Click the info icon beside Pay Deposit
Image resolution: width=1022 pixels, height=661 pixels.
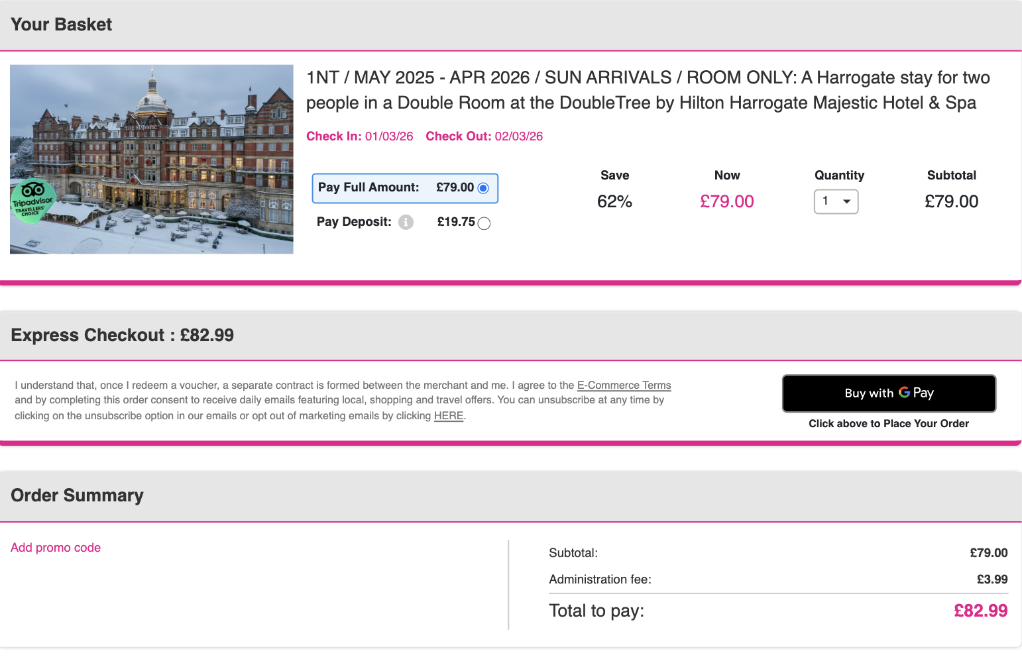click(x=406, y=223)
